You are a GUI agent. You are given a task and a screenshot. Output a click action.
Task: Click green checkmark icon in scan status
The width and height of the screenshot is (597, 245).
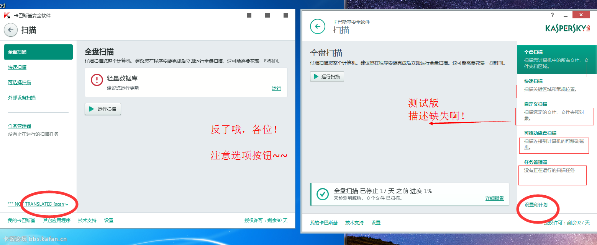click(x=323, y=194)
